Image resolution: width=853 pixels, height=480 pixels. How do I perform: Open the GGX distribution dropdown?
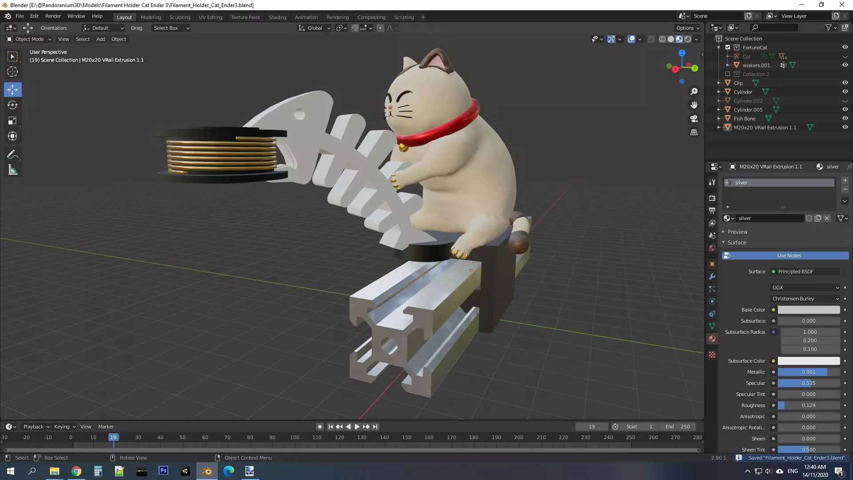(x=805, y=288)
